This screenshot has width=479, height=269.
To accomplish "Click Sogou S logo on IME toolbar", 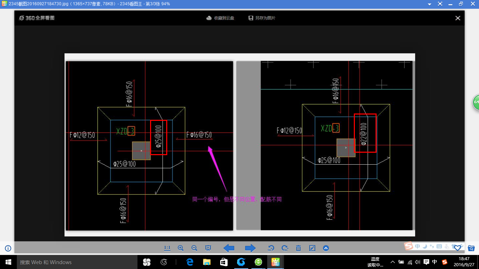I will [409, 247].
